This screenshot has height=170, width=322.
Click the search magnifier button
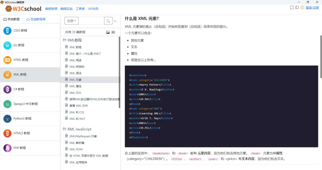click(108, 21)
